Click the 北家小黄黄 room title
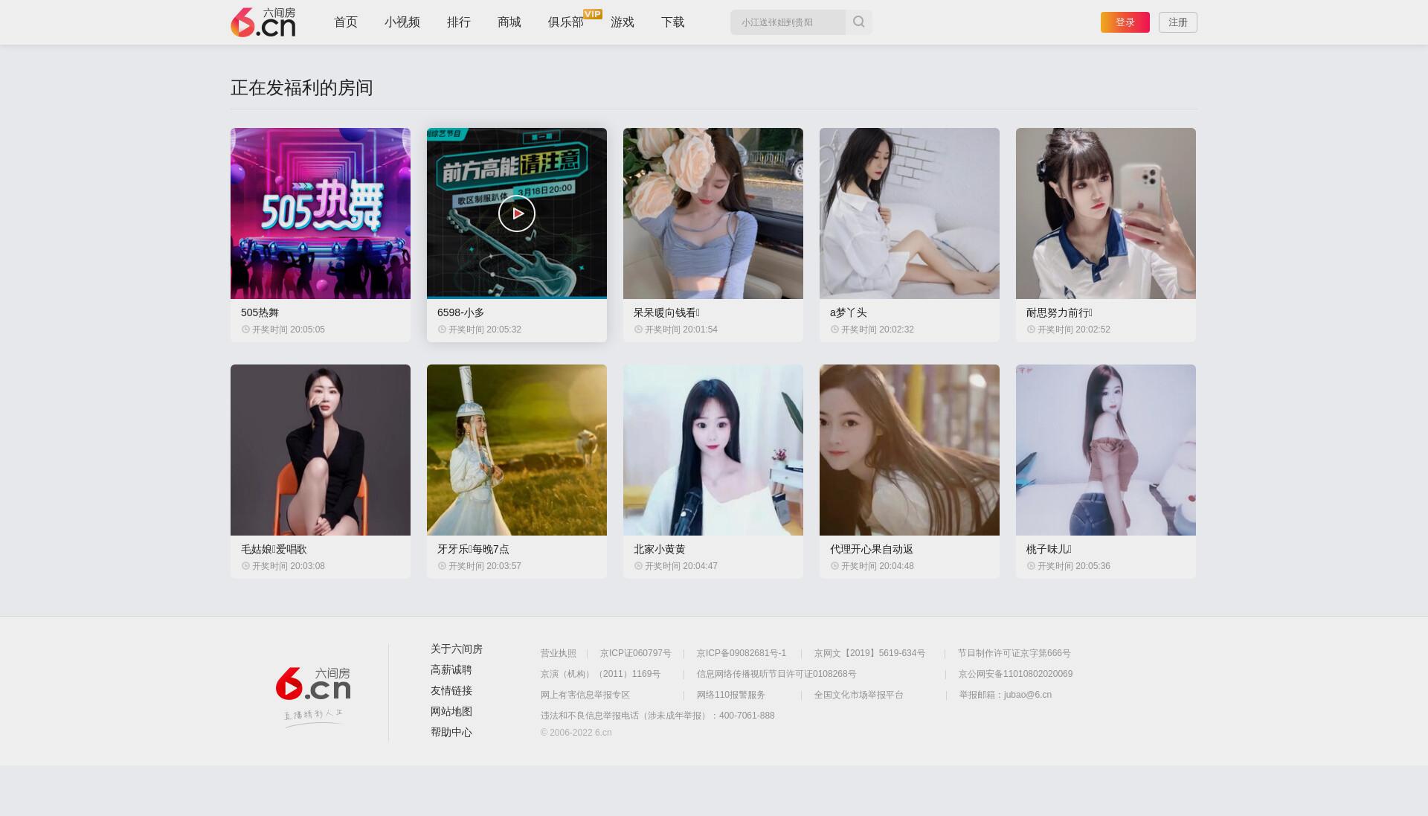Viewport: 1428px width, 816px height. click(660, 550)
